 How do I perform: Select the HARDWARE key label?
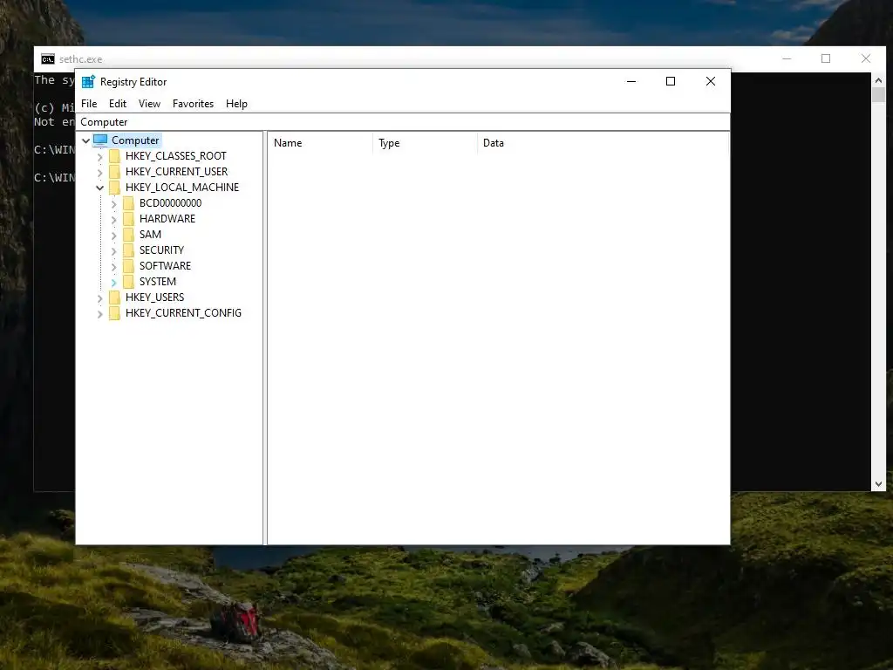click(x=167, y=219)
